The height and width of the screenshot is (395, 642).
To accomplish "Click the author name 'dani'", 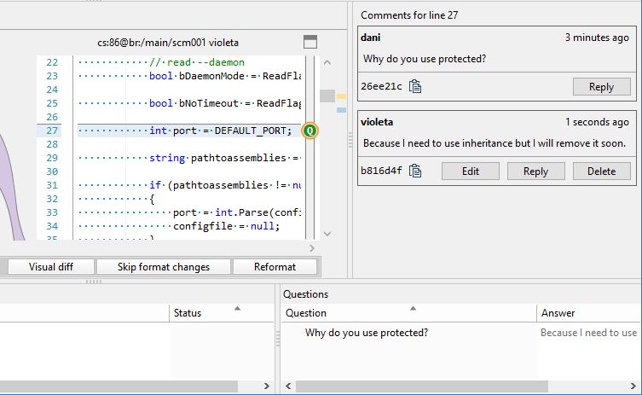I will click(371, 38).
